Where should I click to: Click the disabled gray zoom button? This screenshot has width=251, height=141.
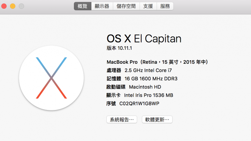(21, 6)
